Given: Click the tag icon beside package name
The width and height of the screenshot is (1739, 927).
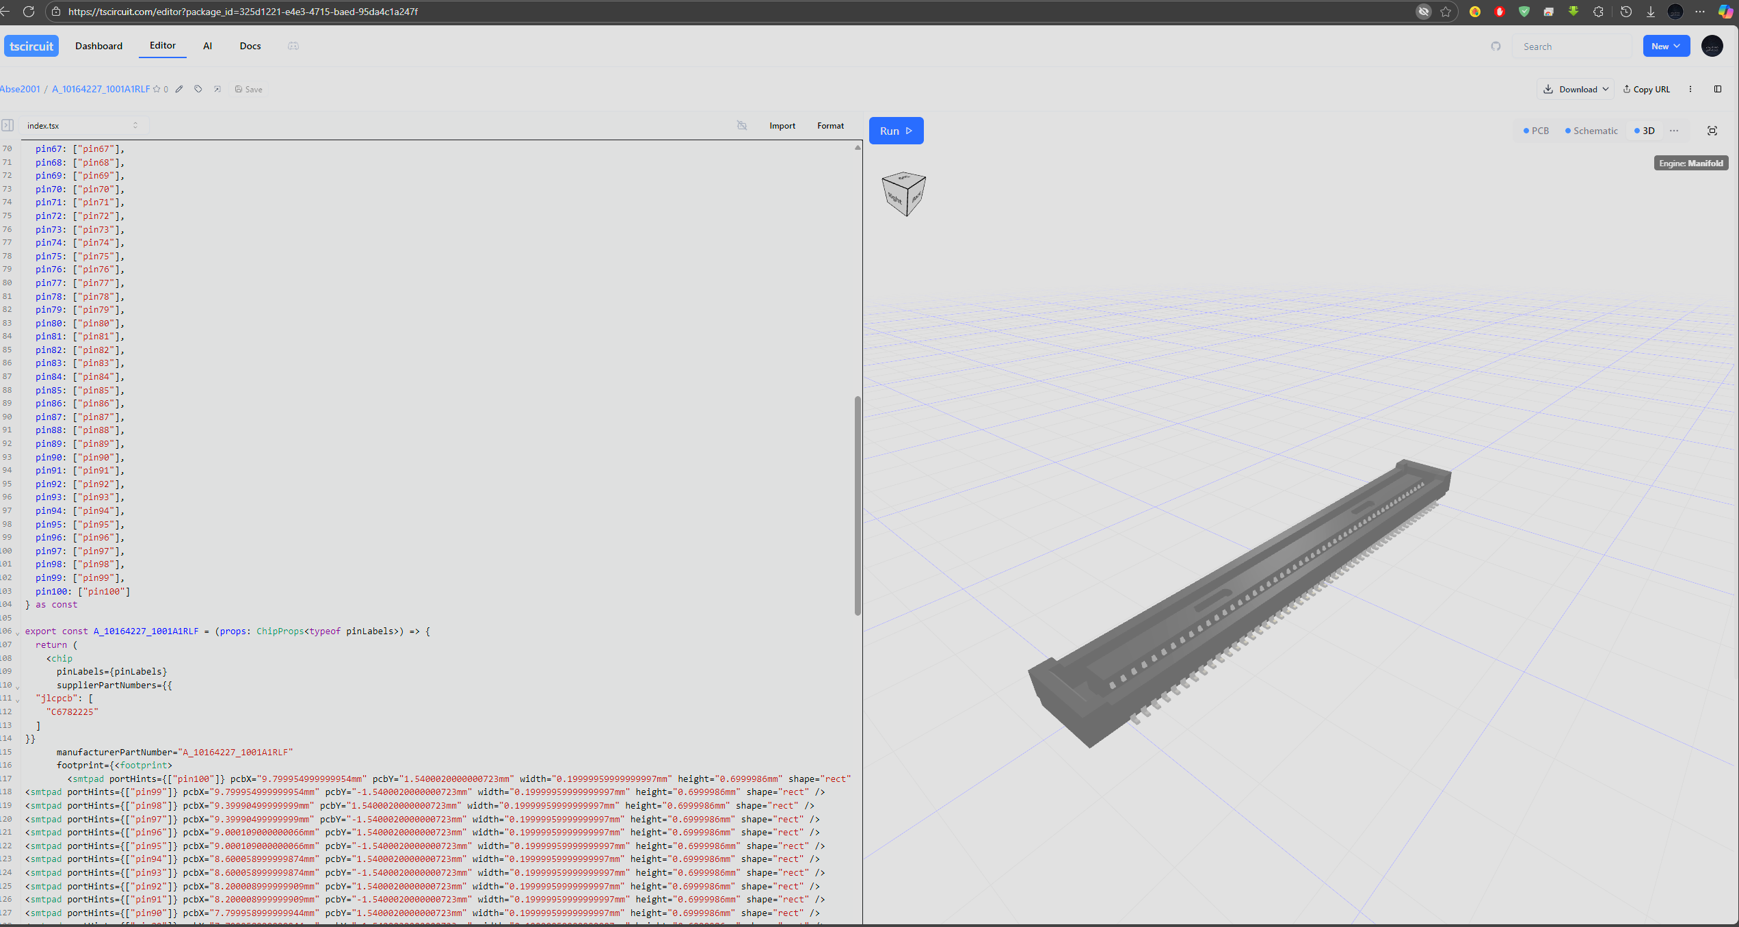Looking at the screenshot, I should coord(198,89).
